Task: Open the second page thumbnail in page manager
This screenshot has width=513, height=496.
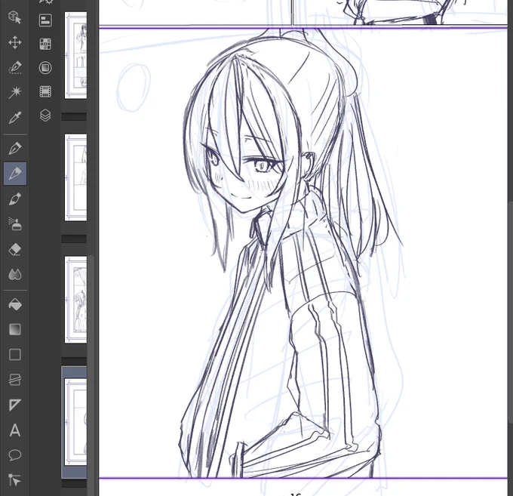Action: point(75,177)
